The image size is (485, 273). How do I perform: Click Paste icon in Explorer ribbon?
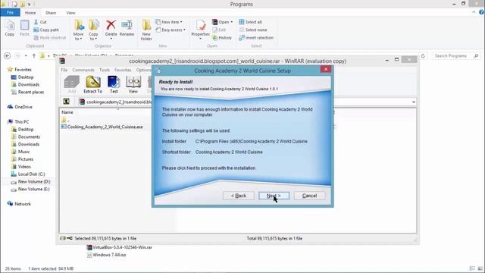pyautogui.click(x=24, y=28)
